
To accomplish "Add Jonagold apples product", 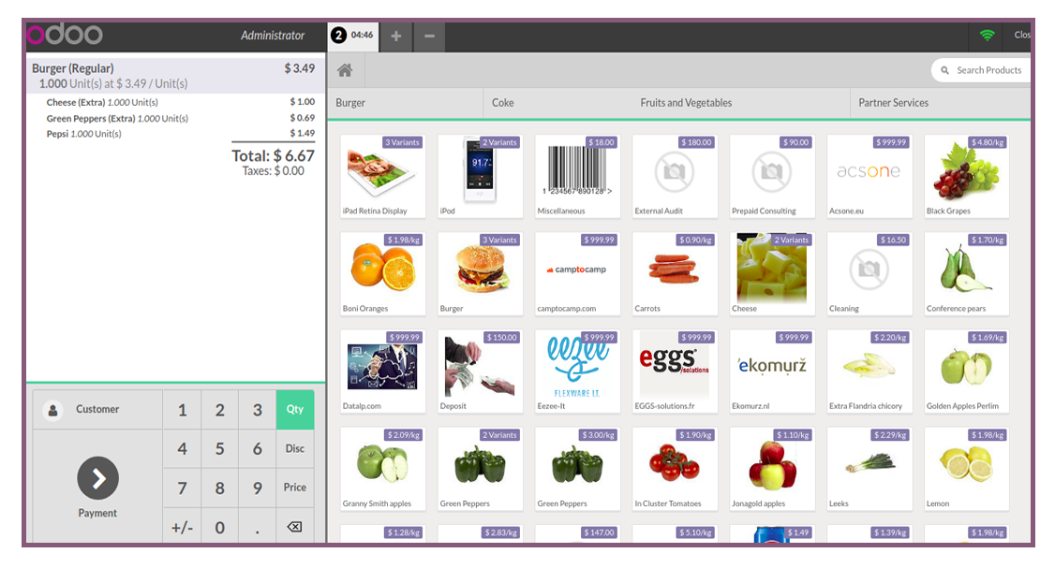I will (772, 468).
